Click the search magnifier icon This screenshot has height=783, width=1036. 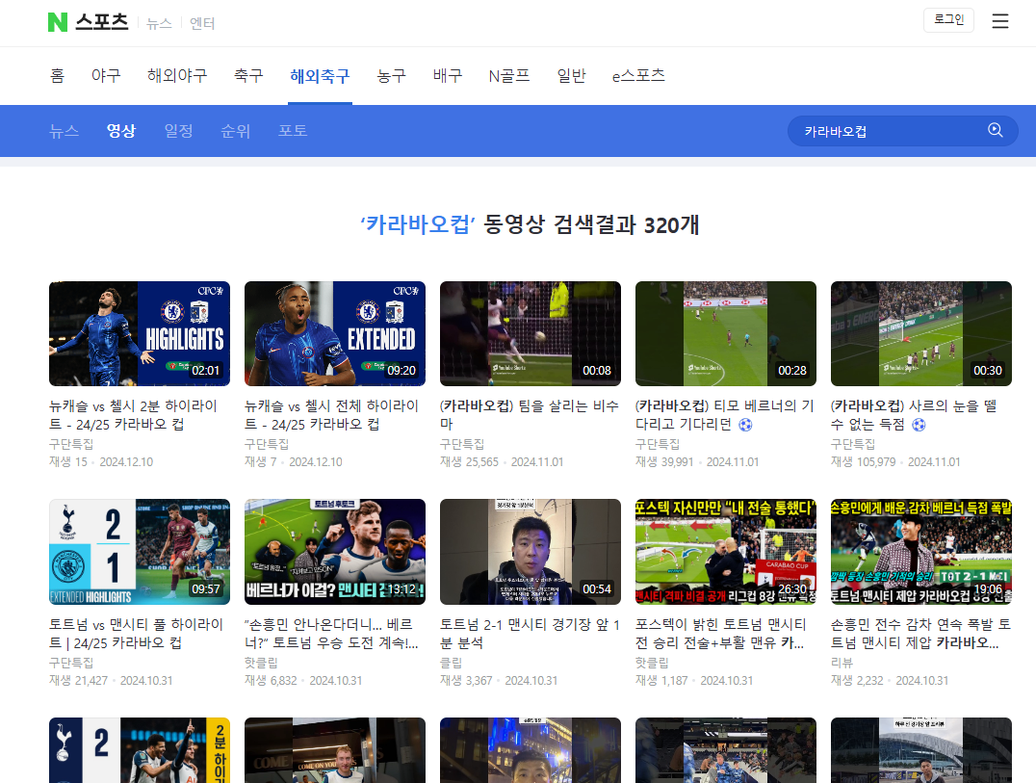(x=995, y=130)
